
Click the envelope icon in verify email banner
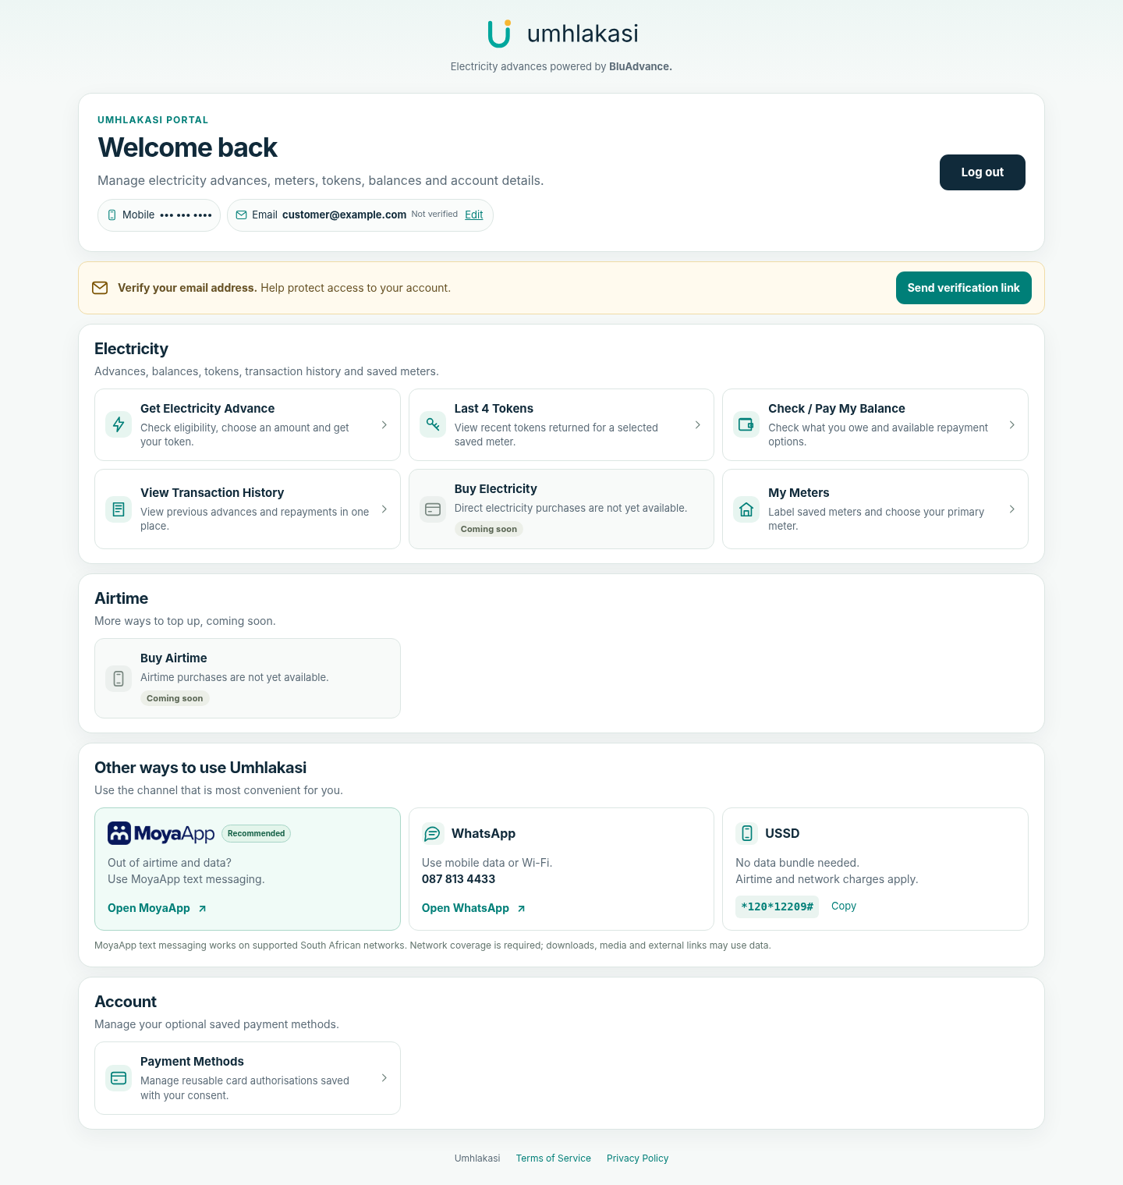(100, 288)
